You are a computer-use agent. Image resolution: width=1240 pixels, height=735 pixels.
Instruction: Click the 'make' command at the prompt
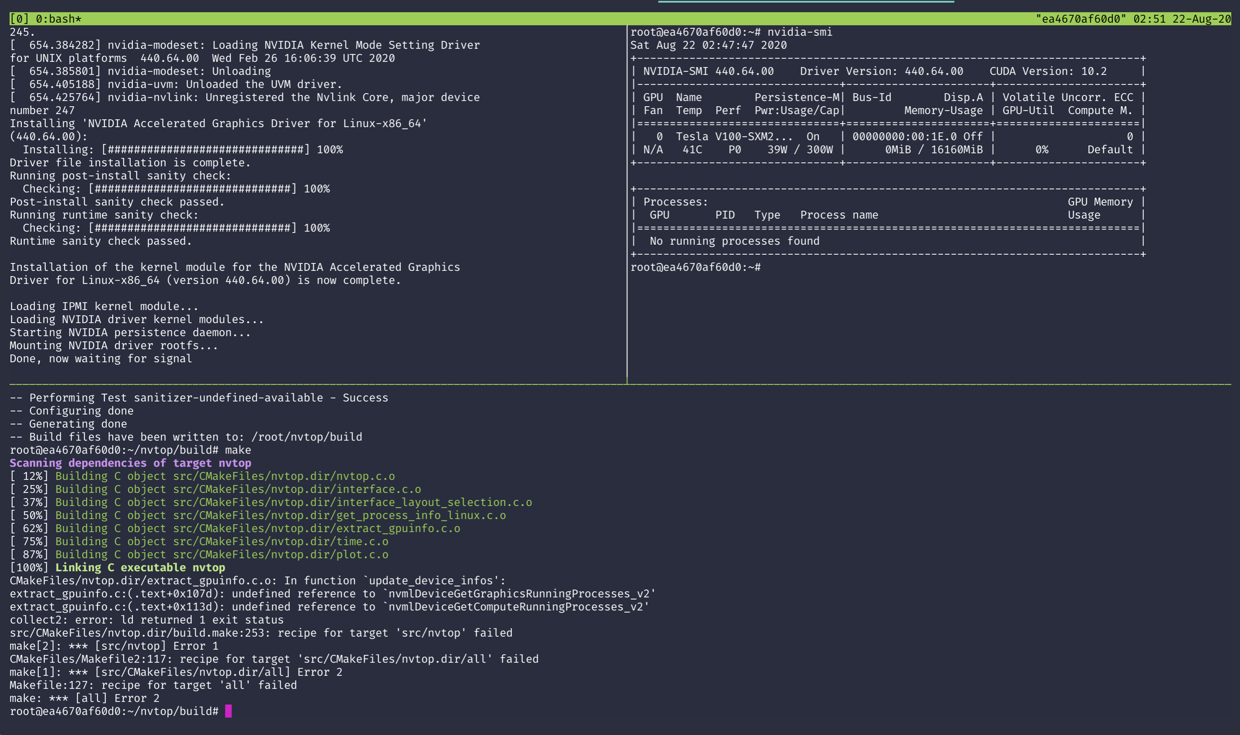[x=238, y=450]
